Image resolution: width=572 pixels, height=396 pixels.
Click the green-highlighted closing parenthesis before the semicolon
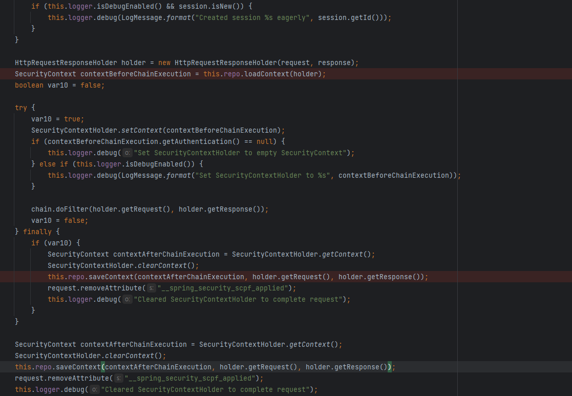coord(389,367)
